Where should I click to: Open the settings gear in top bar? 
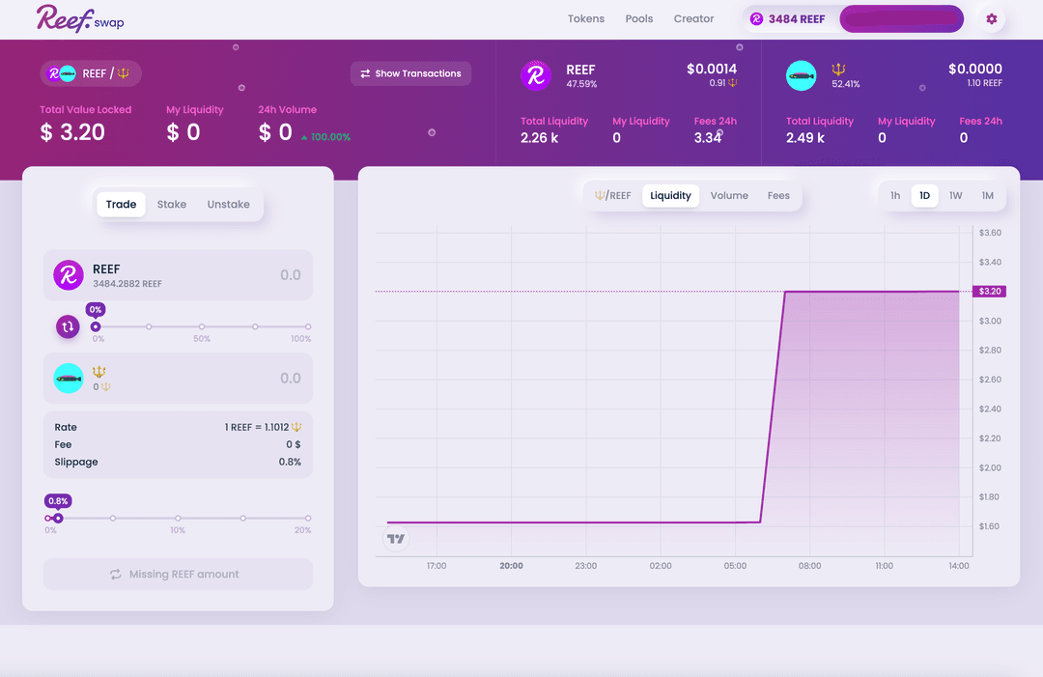(x=991, y=18)
